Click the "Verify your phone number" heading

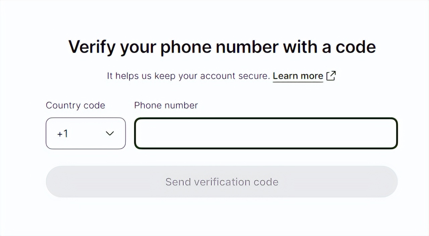(x=222, y=47)
